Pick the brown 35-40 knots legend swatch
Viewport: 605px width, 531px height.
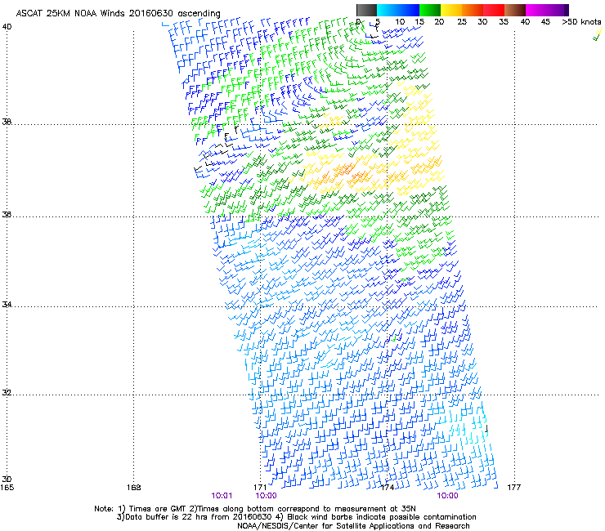coord(515,10)
